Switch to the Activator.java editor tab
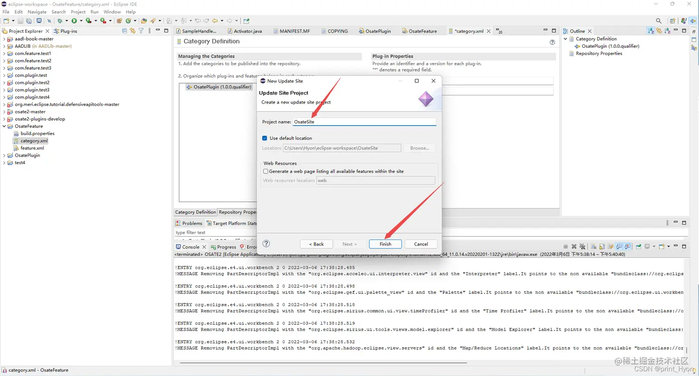Screen dimensions: 699x376 (244, 31)
